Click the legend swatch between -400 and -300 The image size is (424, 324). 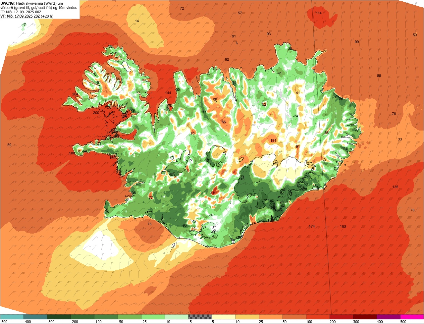35,317
